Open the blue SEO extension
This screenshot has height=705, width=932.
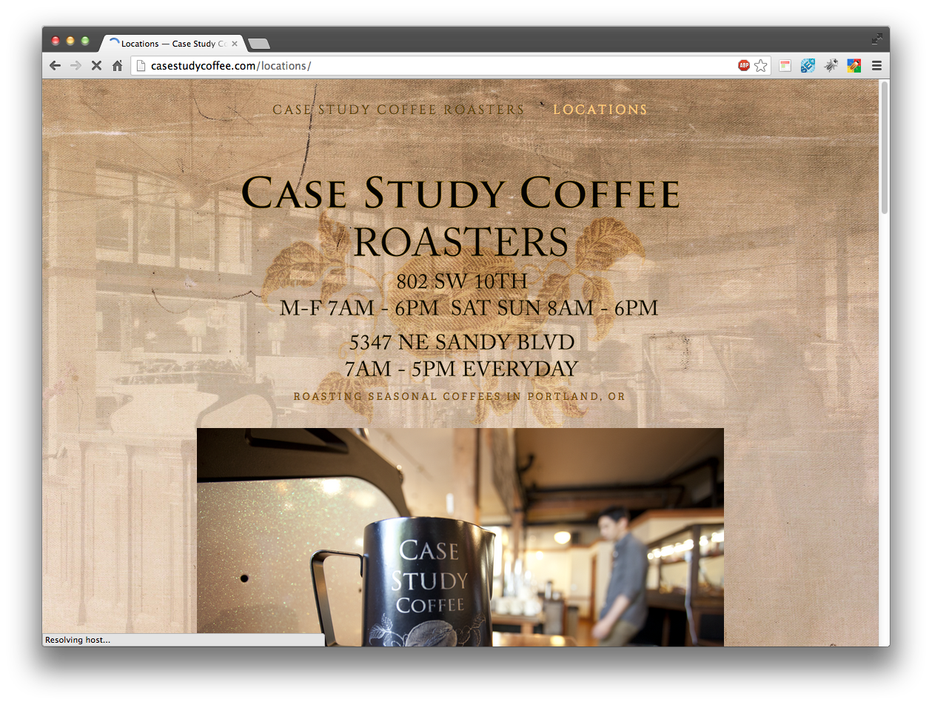pyautogui.click(x=808, y=66)
